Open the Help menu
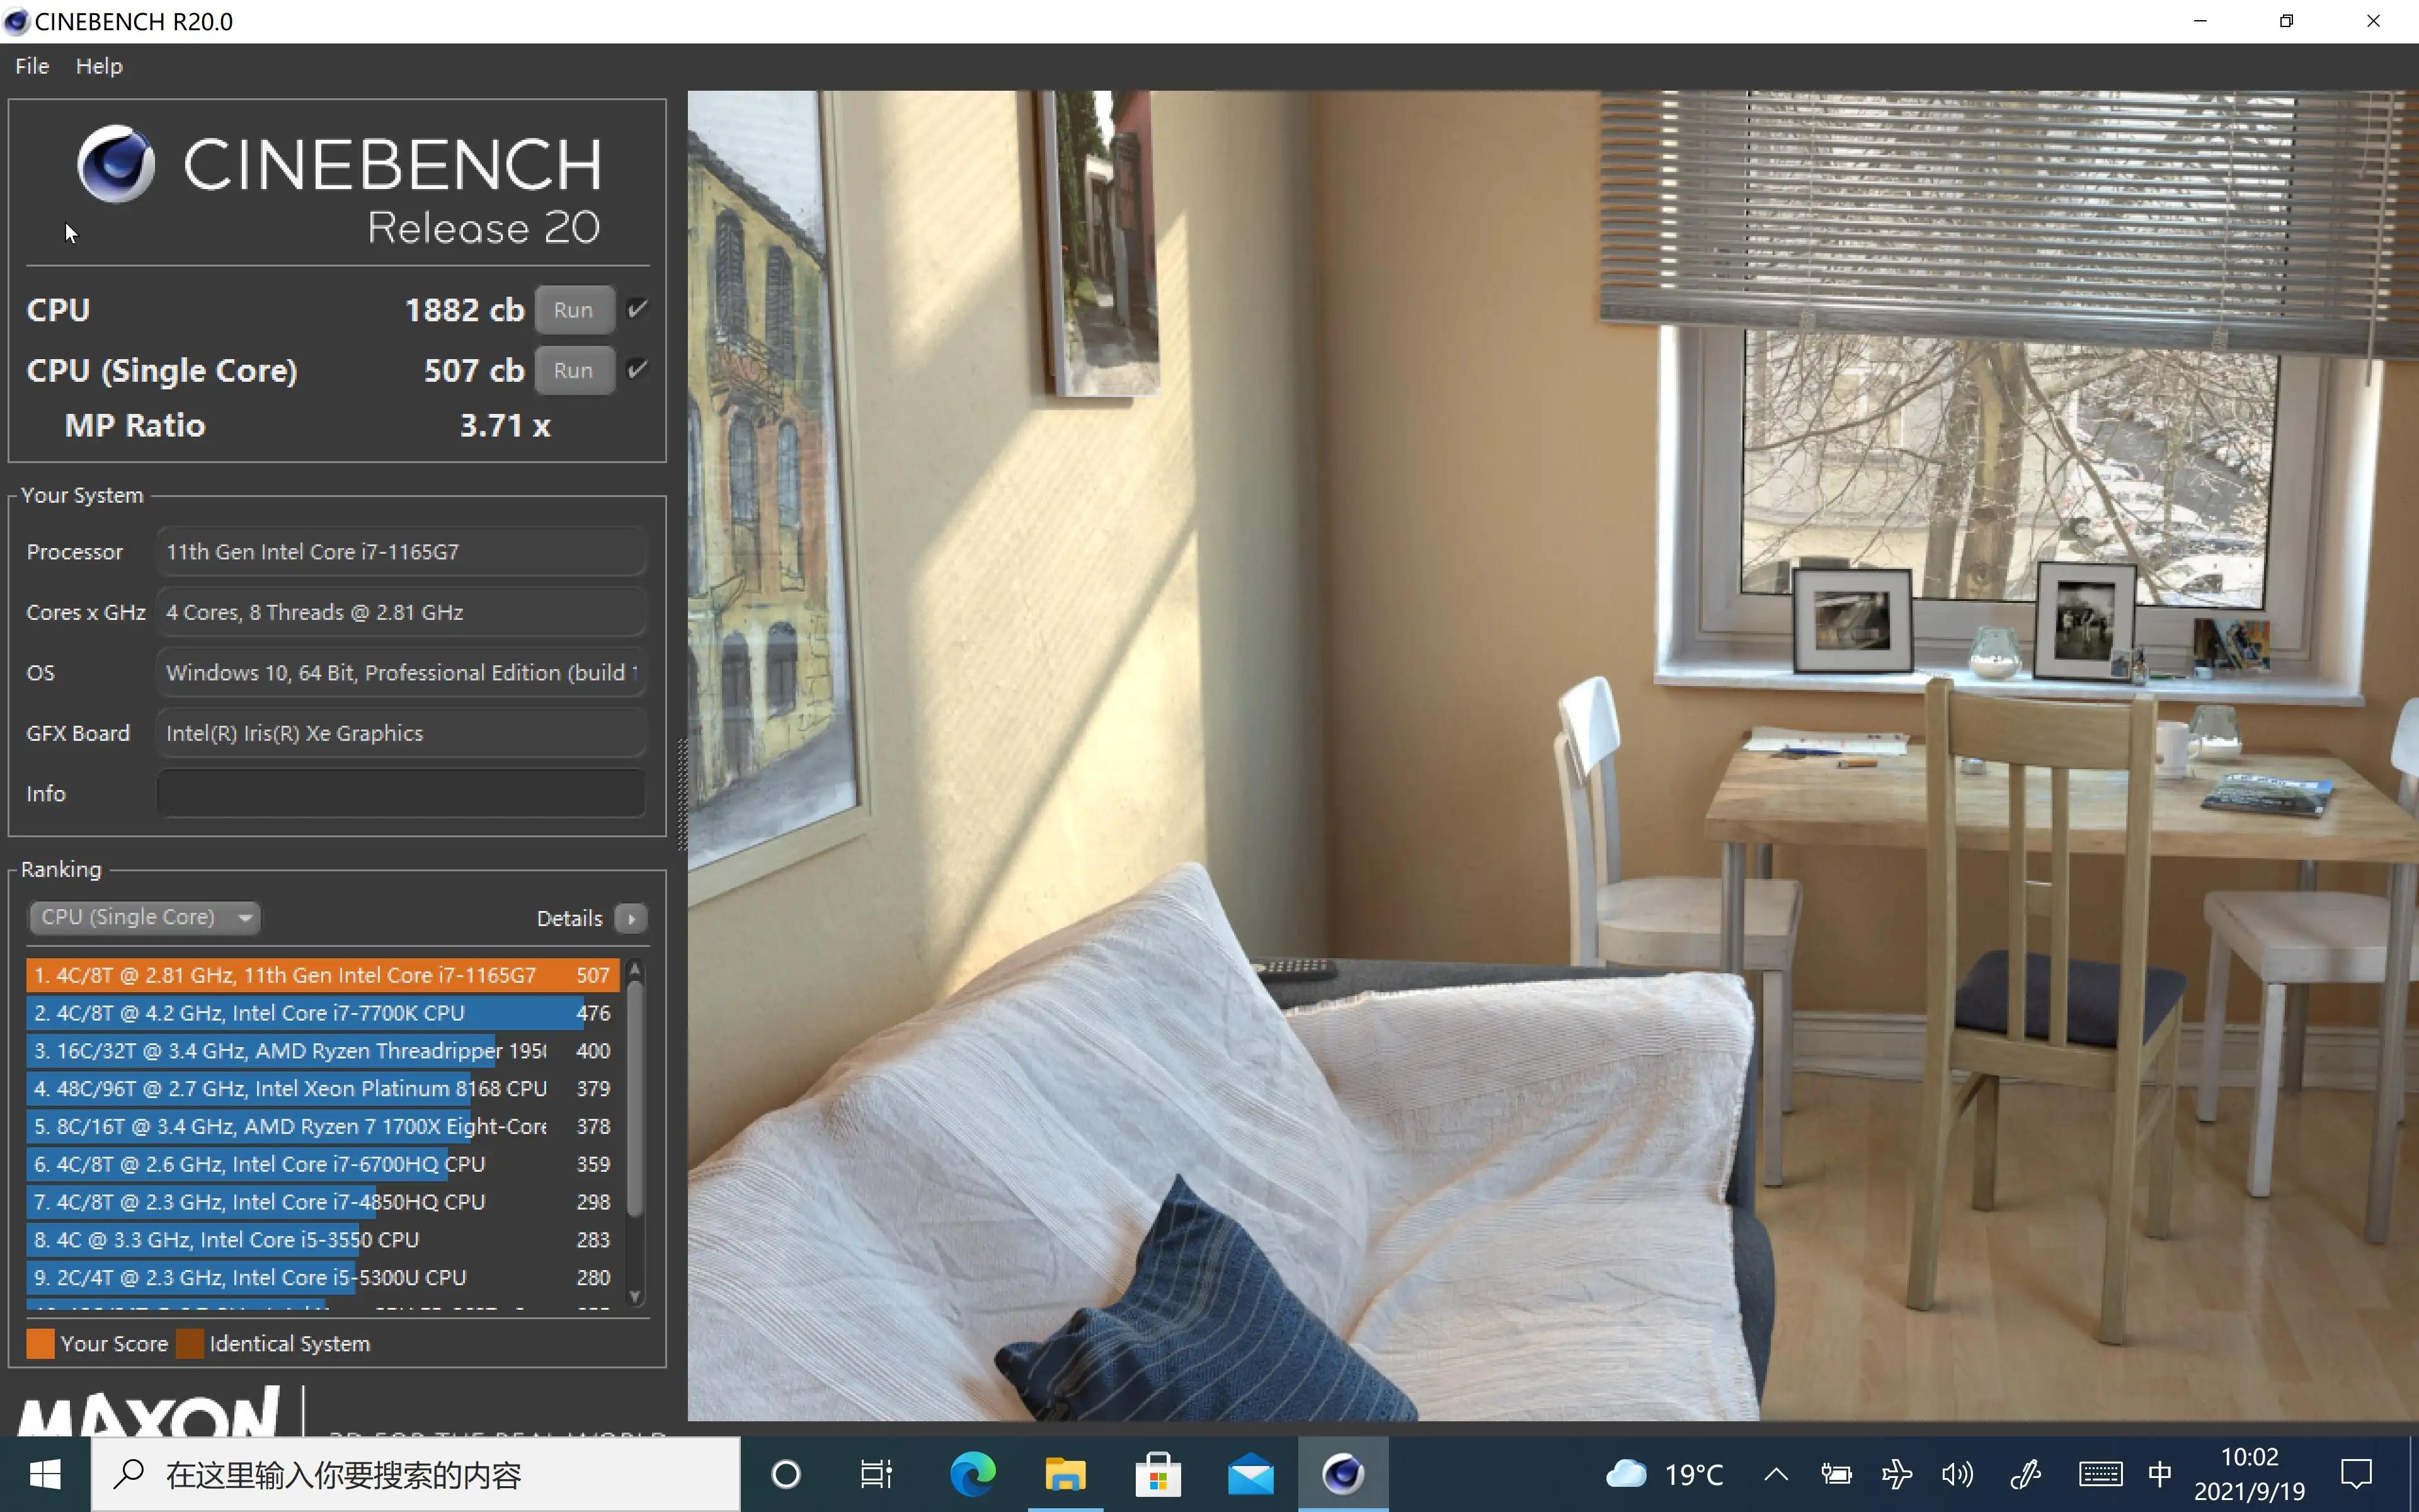This screenshot has height=1512, width=2419. tap(99, 66)
